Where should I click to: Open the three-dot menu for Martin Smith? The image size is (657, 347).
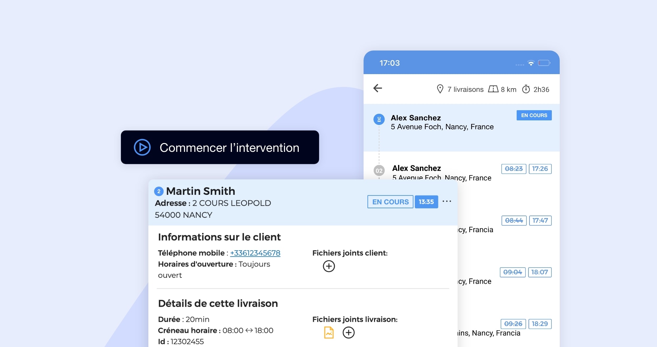[x=447, y=201]
